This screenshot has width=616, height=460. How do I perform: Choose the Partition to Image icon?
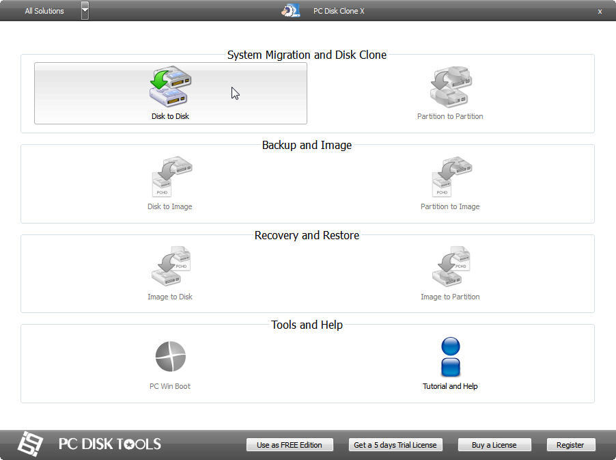(450, 177)
